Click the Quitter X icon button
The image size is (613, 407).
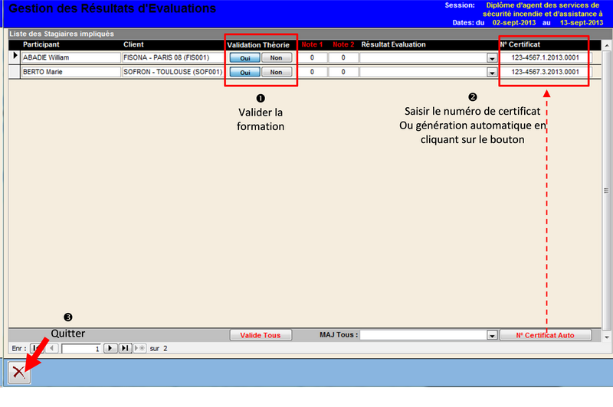click(19, 373)
